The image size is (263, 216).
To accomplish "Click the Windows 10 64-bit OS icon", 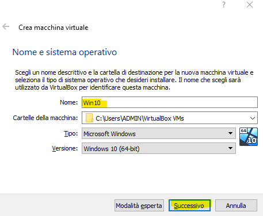I will tap(249, 137).
